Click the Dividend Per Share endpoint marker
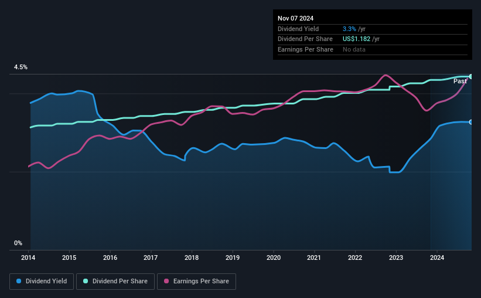This screenshot has height=298, width=481. click(x=471, y=76)
